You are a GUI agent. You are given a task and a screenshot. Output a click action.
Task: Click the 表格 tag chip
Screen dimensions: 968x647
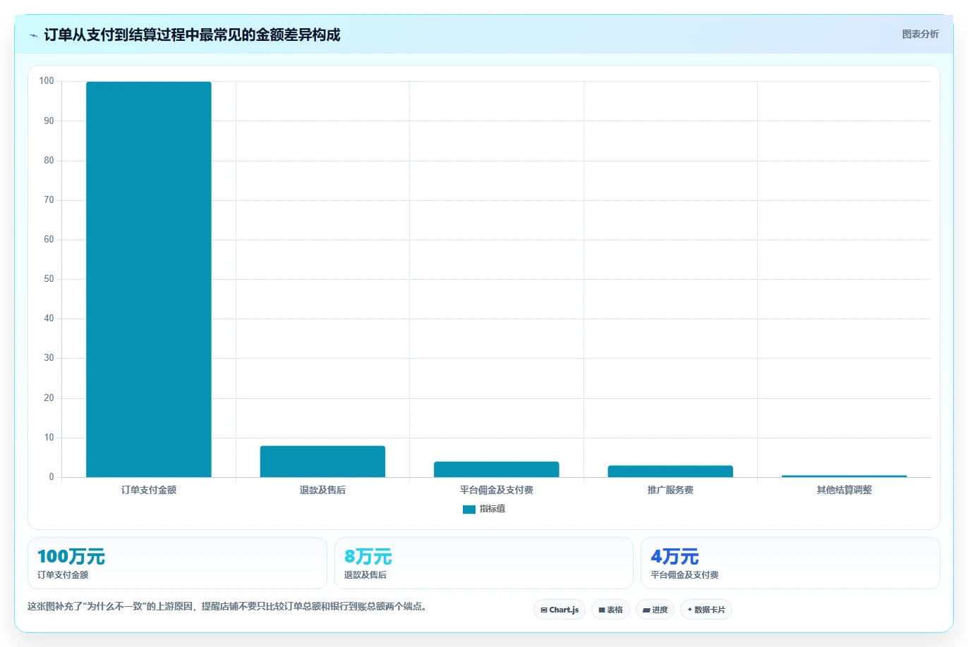[x=610, y=610]
